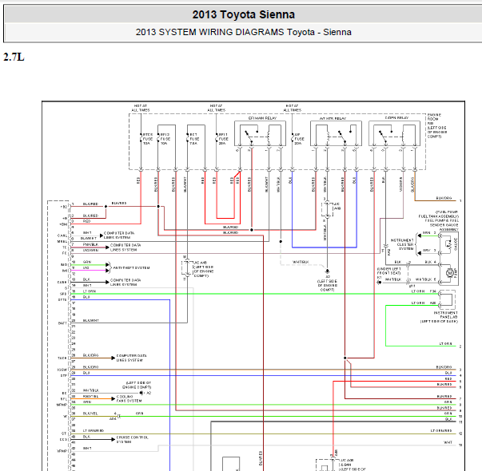Screen dimensions: 482x471
Task: Click the blue STP wire label BLU
Action: [86, 373]
